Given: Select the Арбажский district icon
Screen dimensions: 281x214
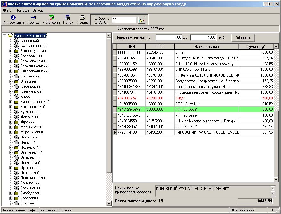Looking at the screenshot, I should click(x=16, y=41).
